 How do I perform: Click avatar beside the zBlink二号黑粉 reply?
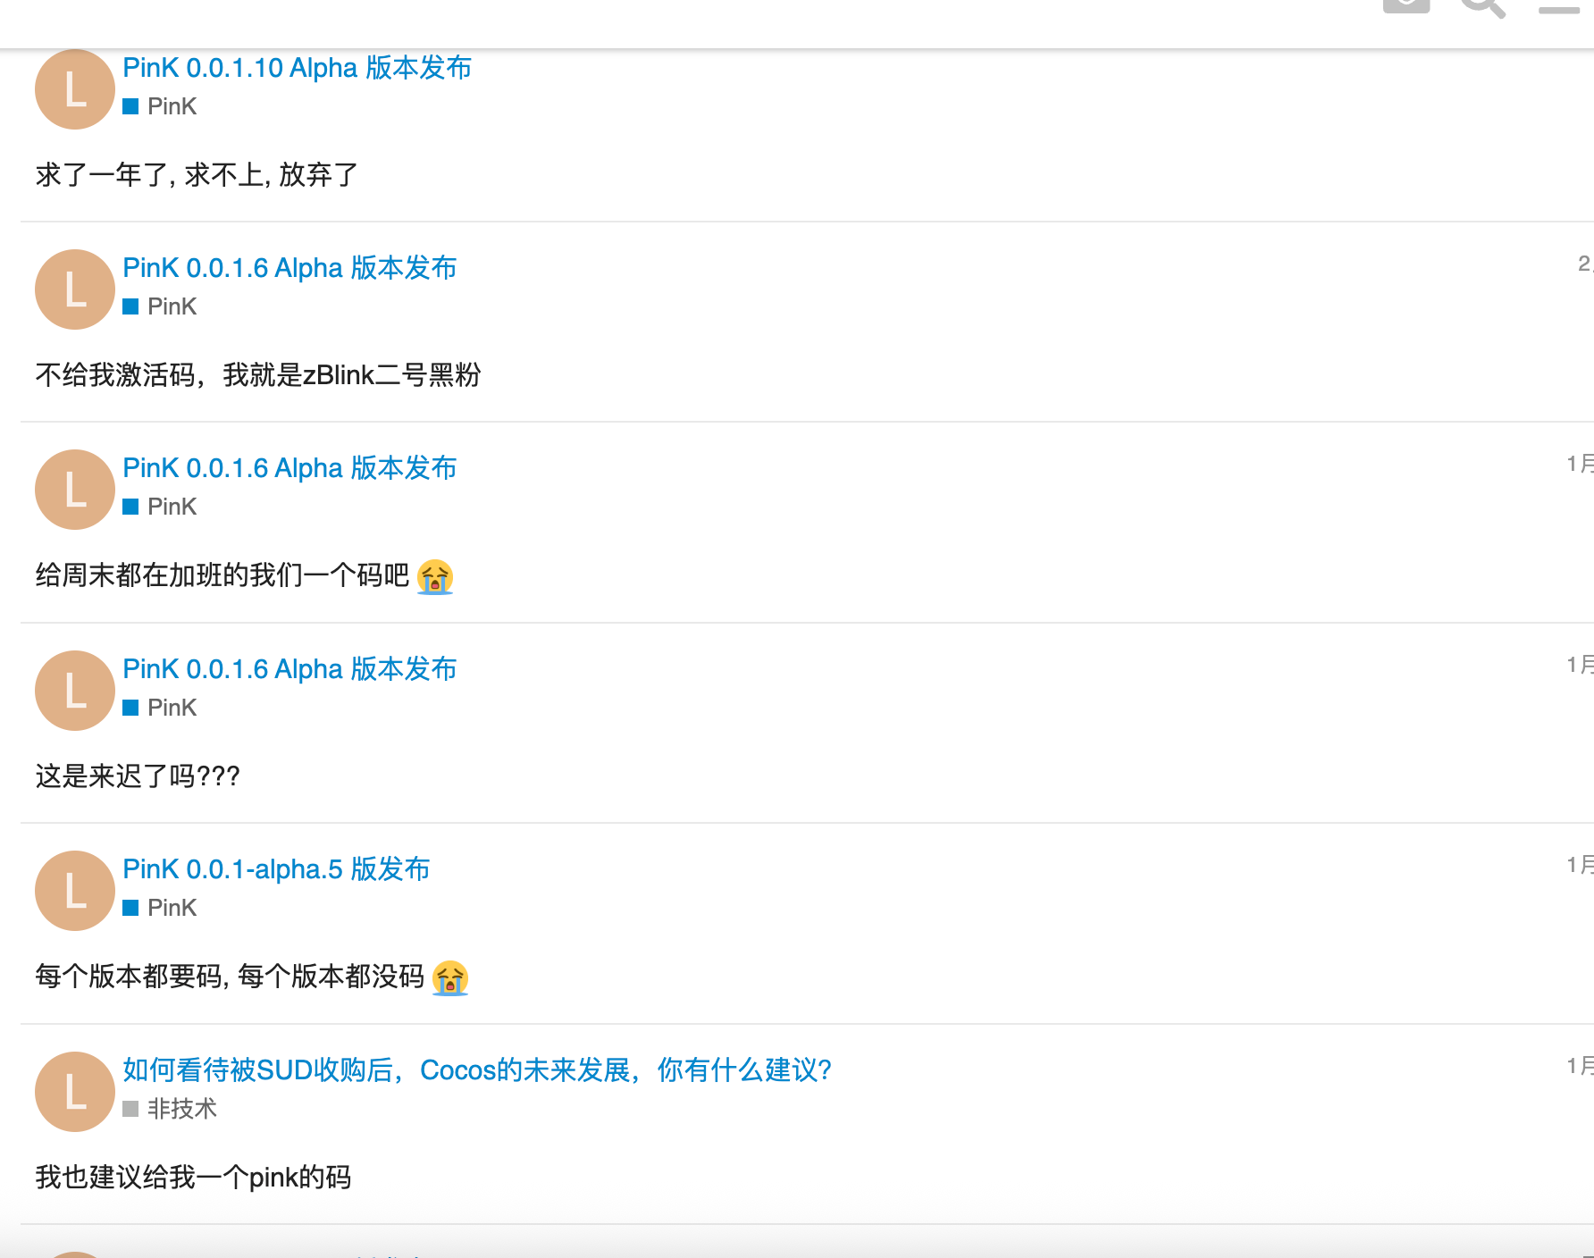pyautogui.click(x=75, y=289)
